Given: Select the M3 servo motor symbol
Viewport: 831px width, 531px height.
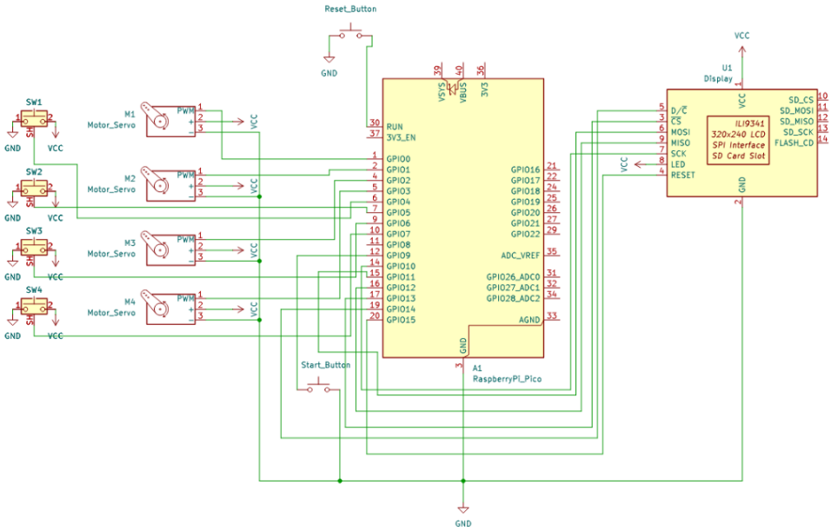Looking at the screenshot, I should [169, 249].
